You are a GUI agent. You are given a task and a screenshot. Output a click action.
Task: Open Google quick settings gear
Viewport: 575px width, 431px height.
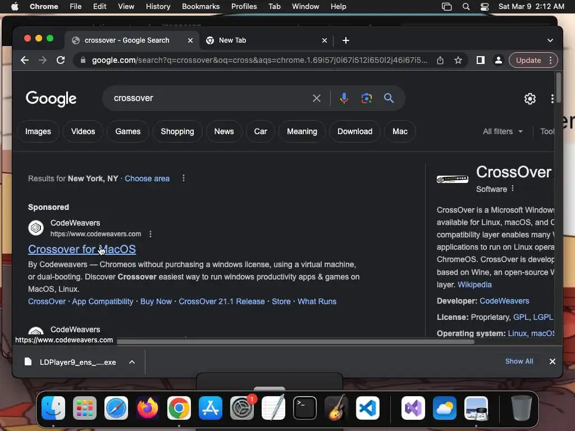tap(530, 99)
